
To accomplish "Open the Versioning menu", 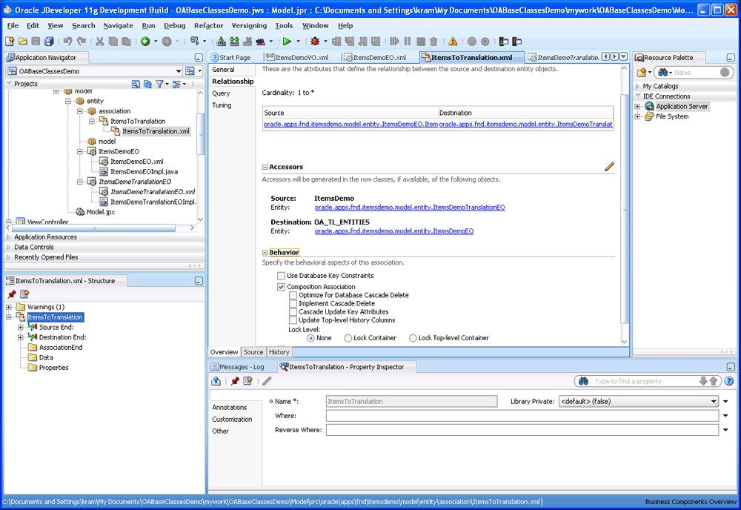I will [249, 25].
